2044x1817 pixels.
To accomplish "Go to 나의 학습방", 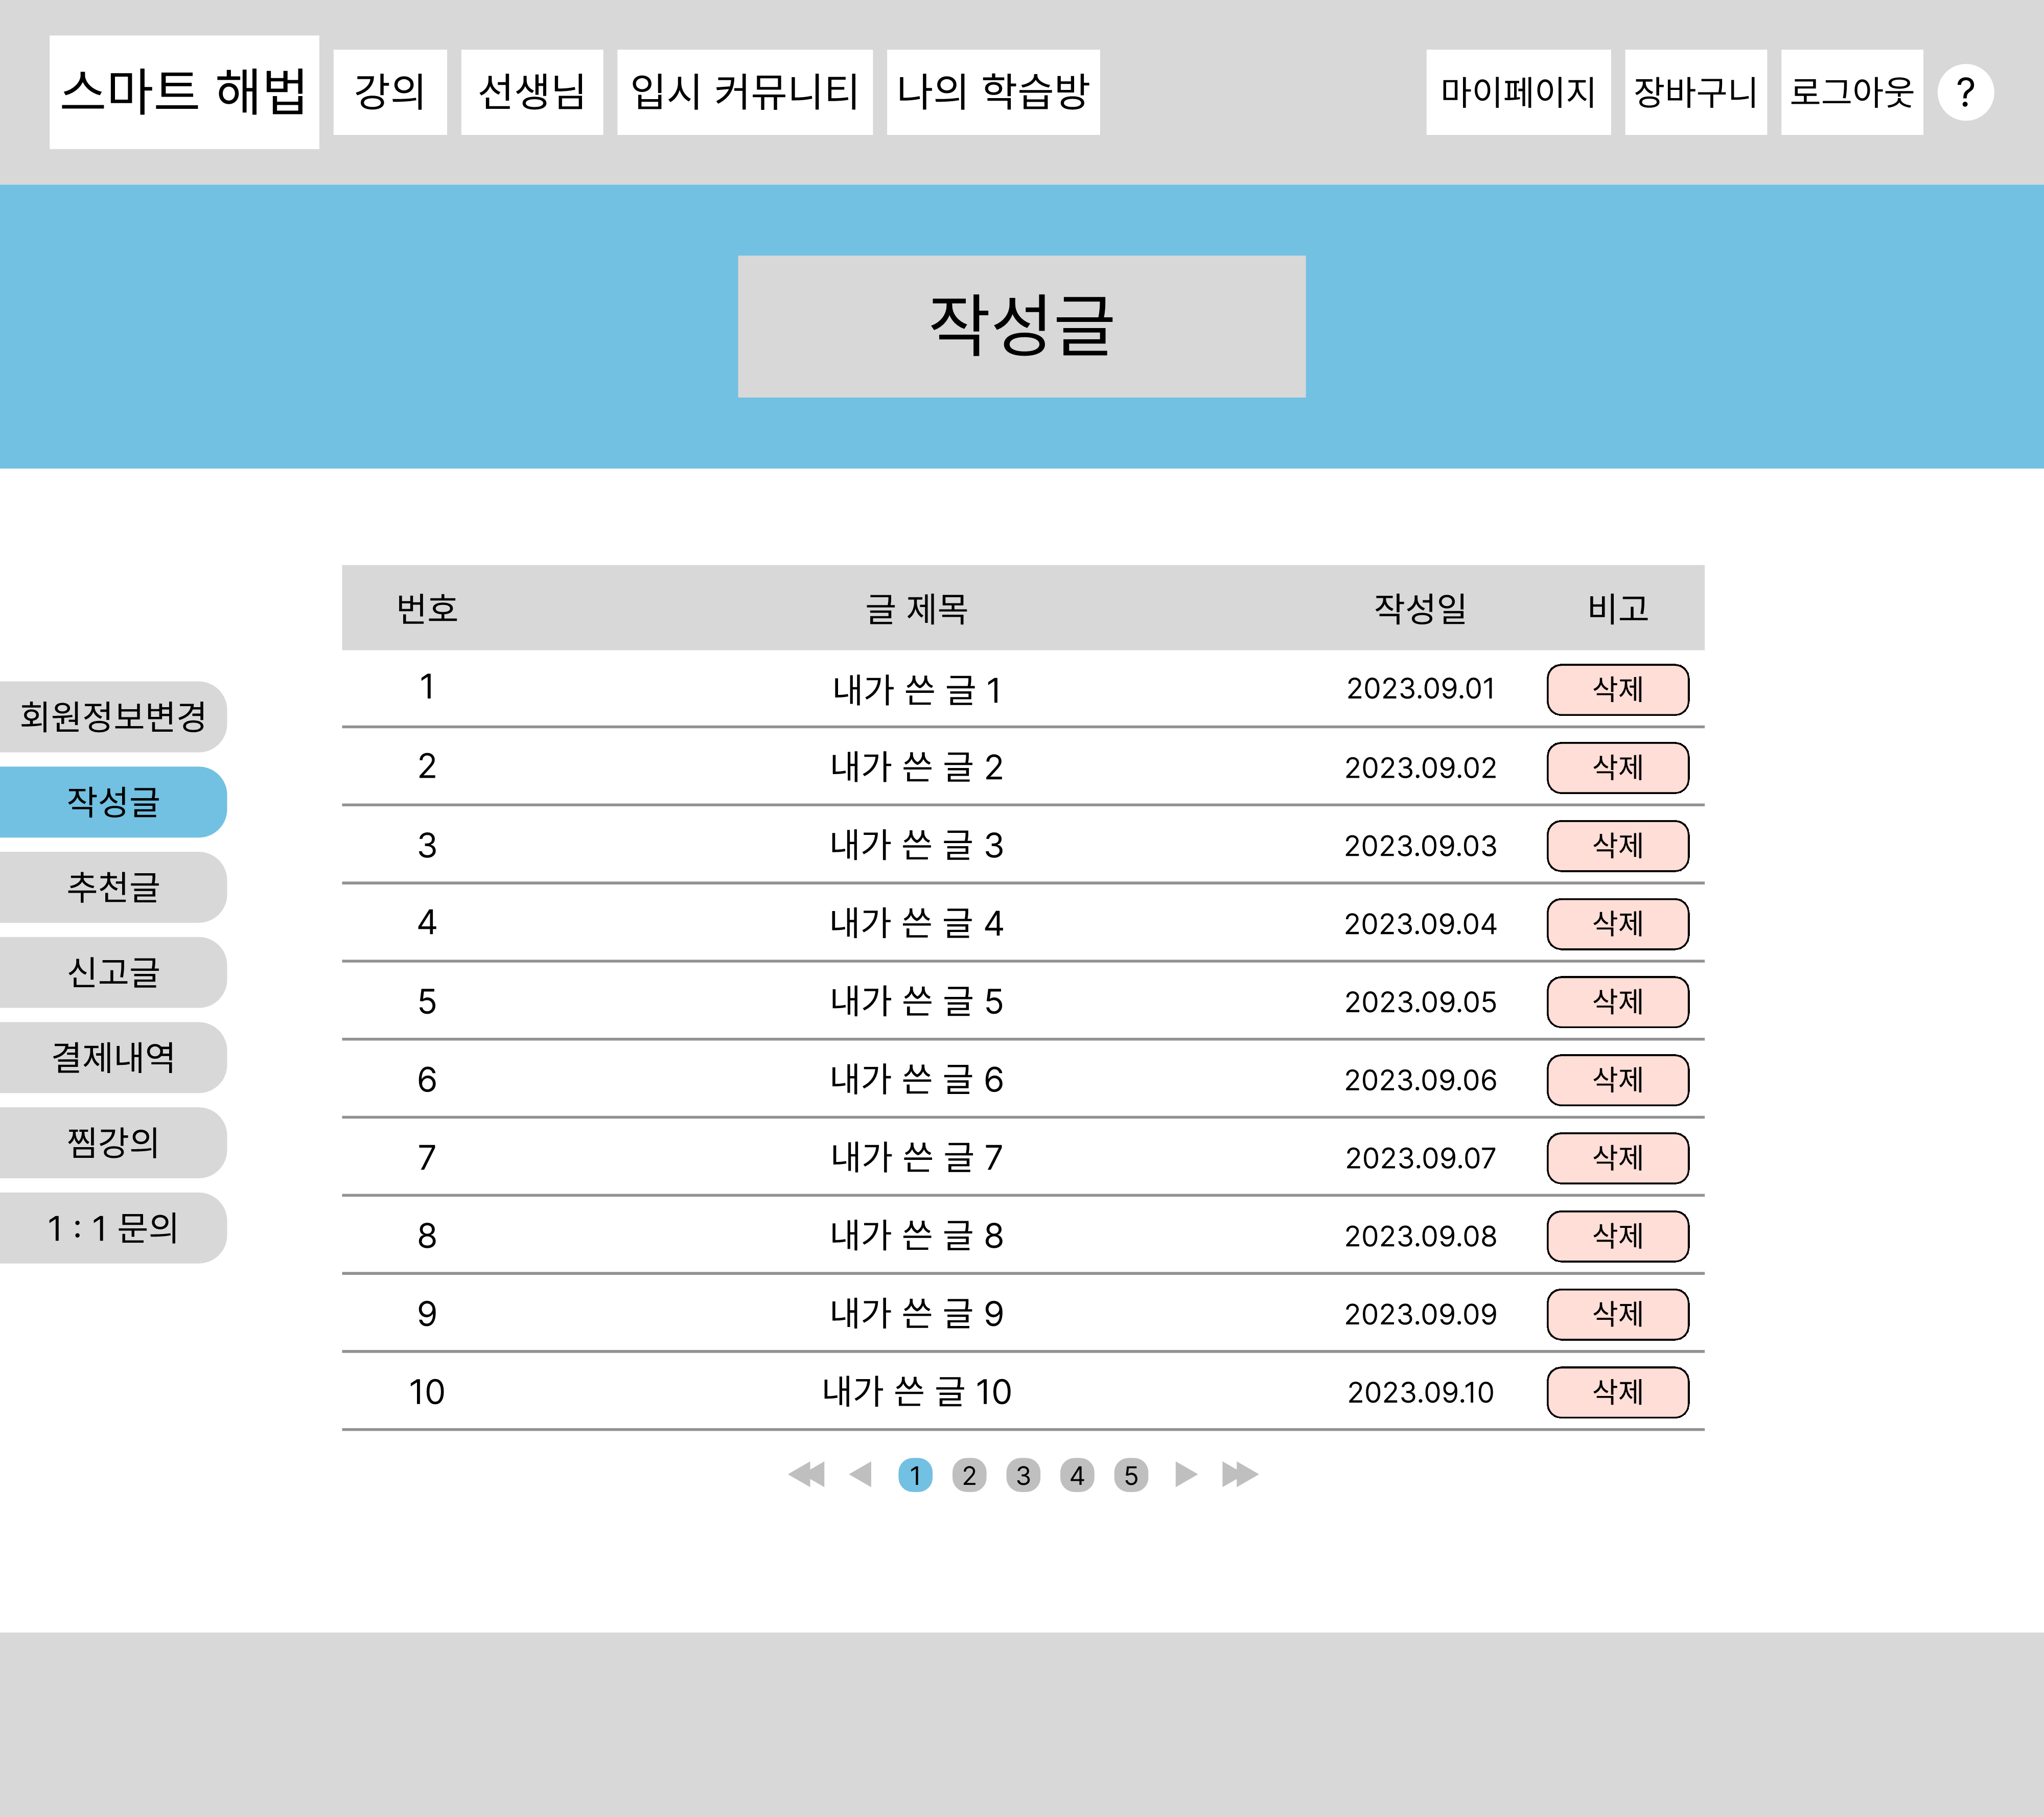I will tap(992, 92).
